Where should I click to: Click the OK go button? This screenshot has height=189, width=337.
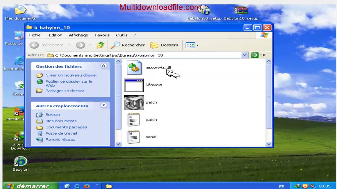259,55
